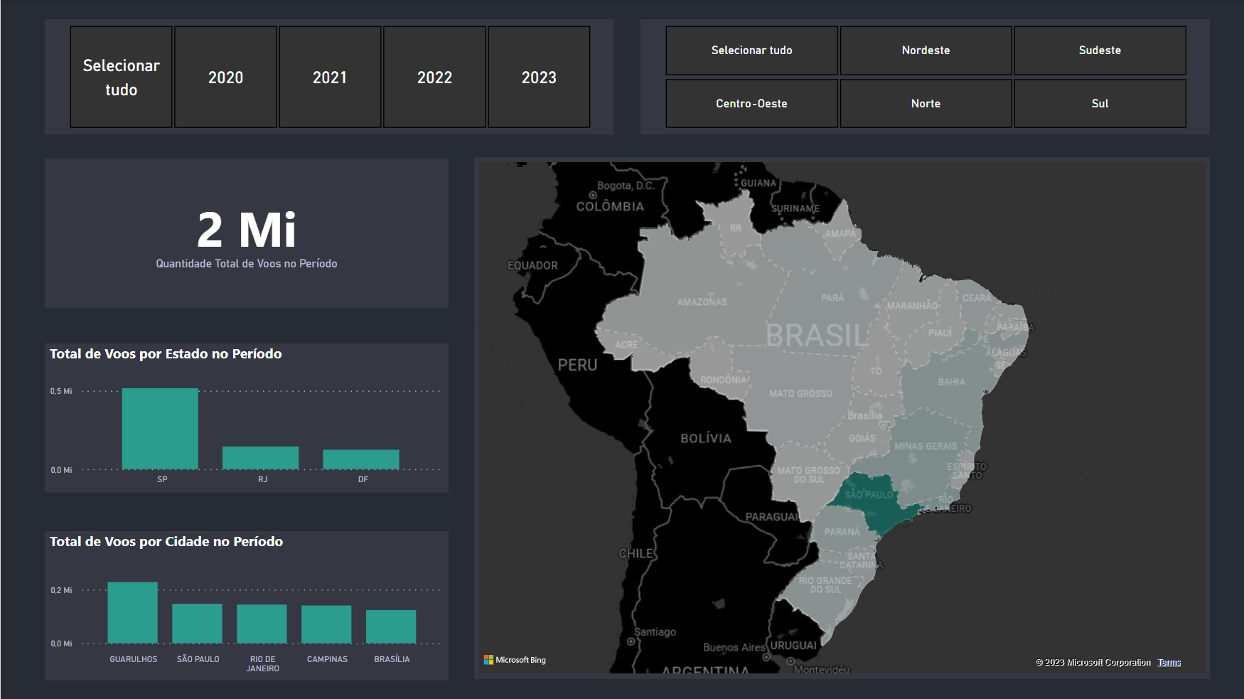Click year slicer 'Selecionar tudo' button
This screenshot has width=1244, height=699.
pos(121,78)
